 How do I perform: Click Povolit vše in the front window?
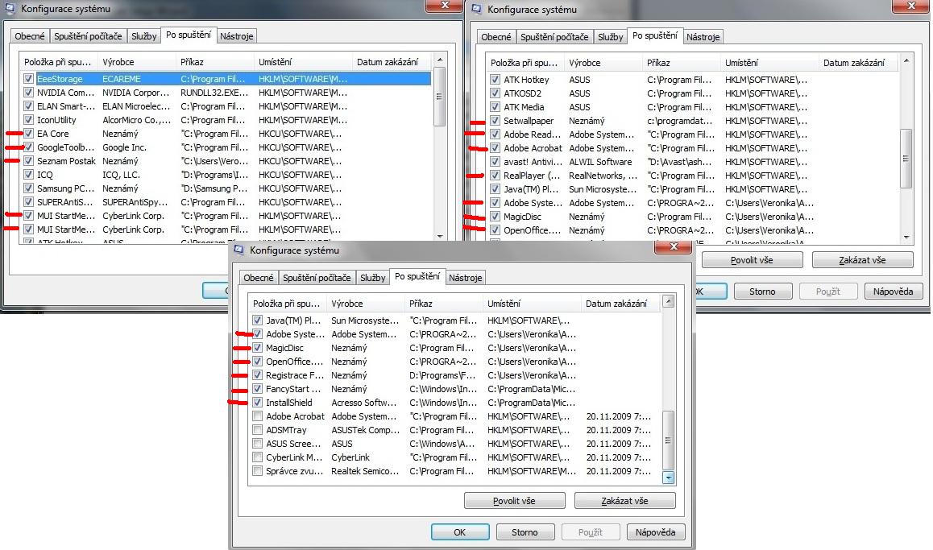click(514, 501)
